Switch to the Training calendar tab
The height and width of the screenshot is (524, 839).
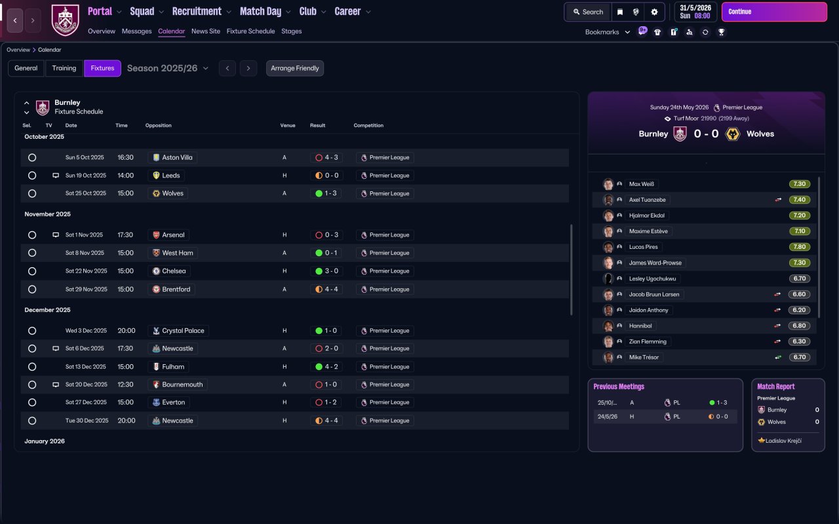[64, 68]
